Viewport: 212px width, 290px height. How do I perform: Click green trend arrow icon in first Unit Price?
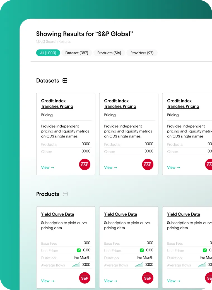point(79,250)
